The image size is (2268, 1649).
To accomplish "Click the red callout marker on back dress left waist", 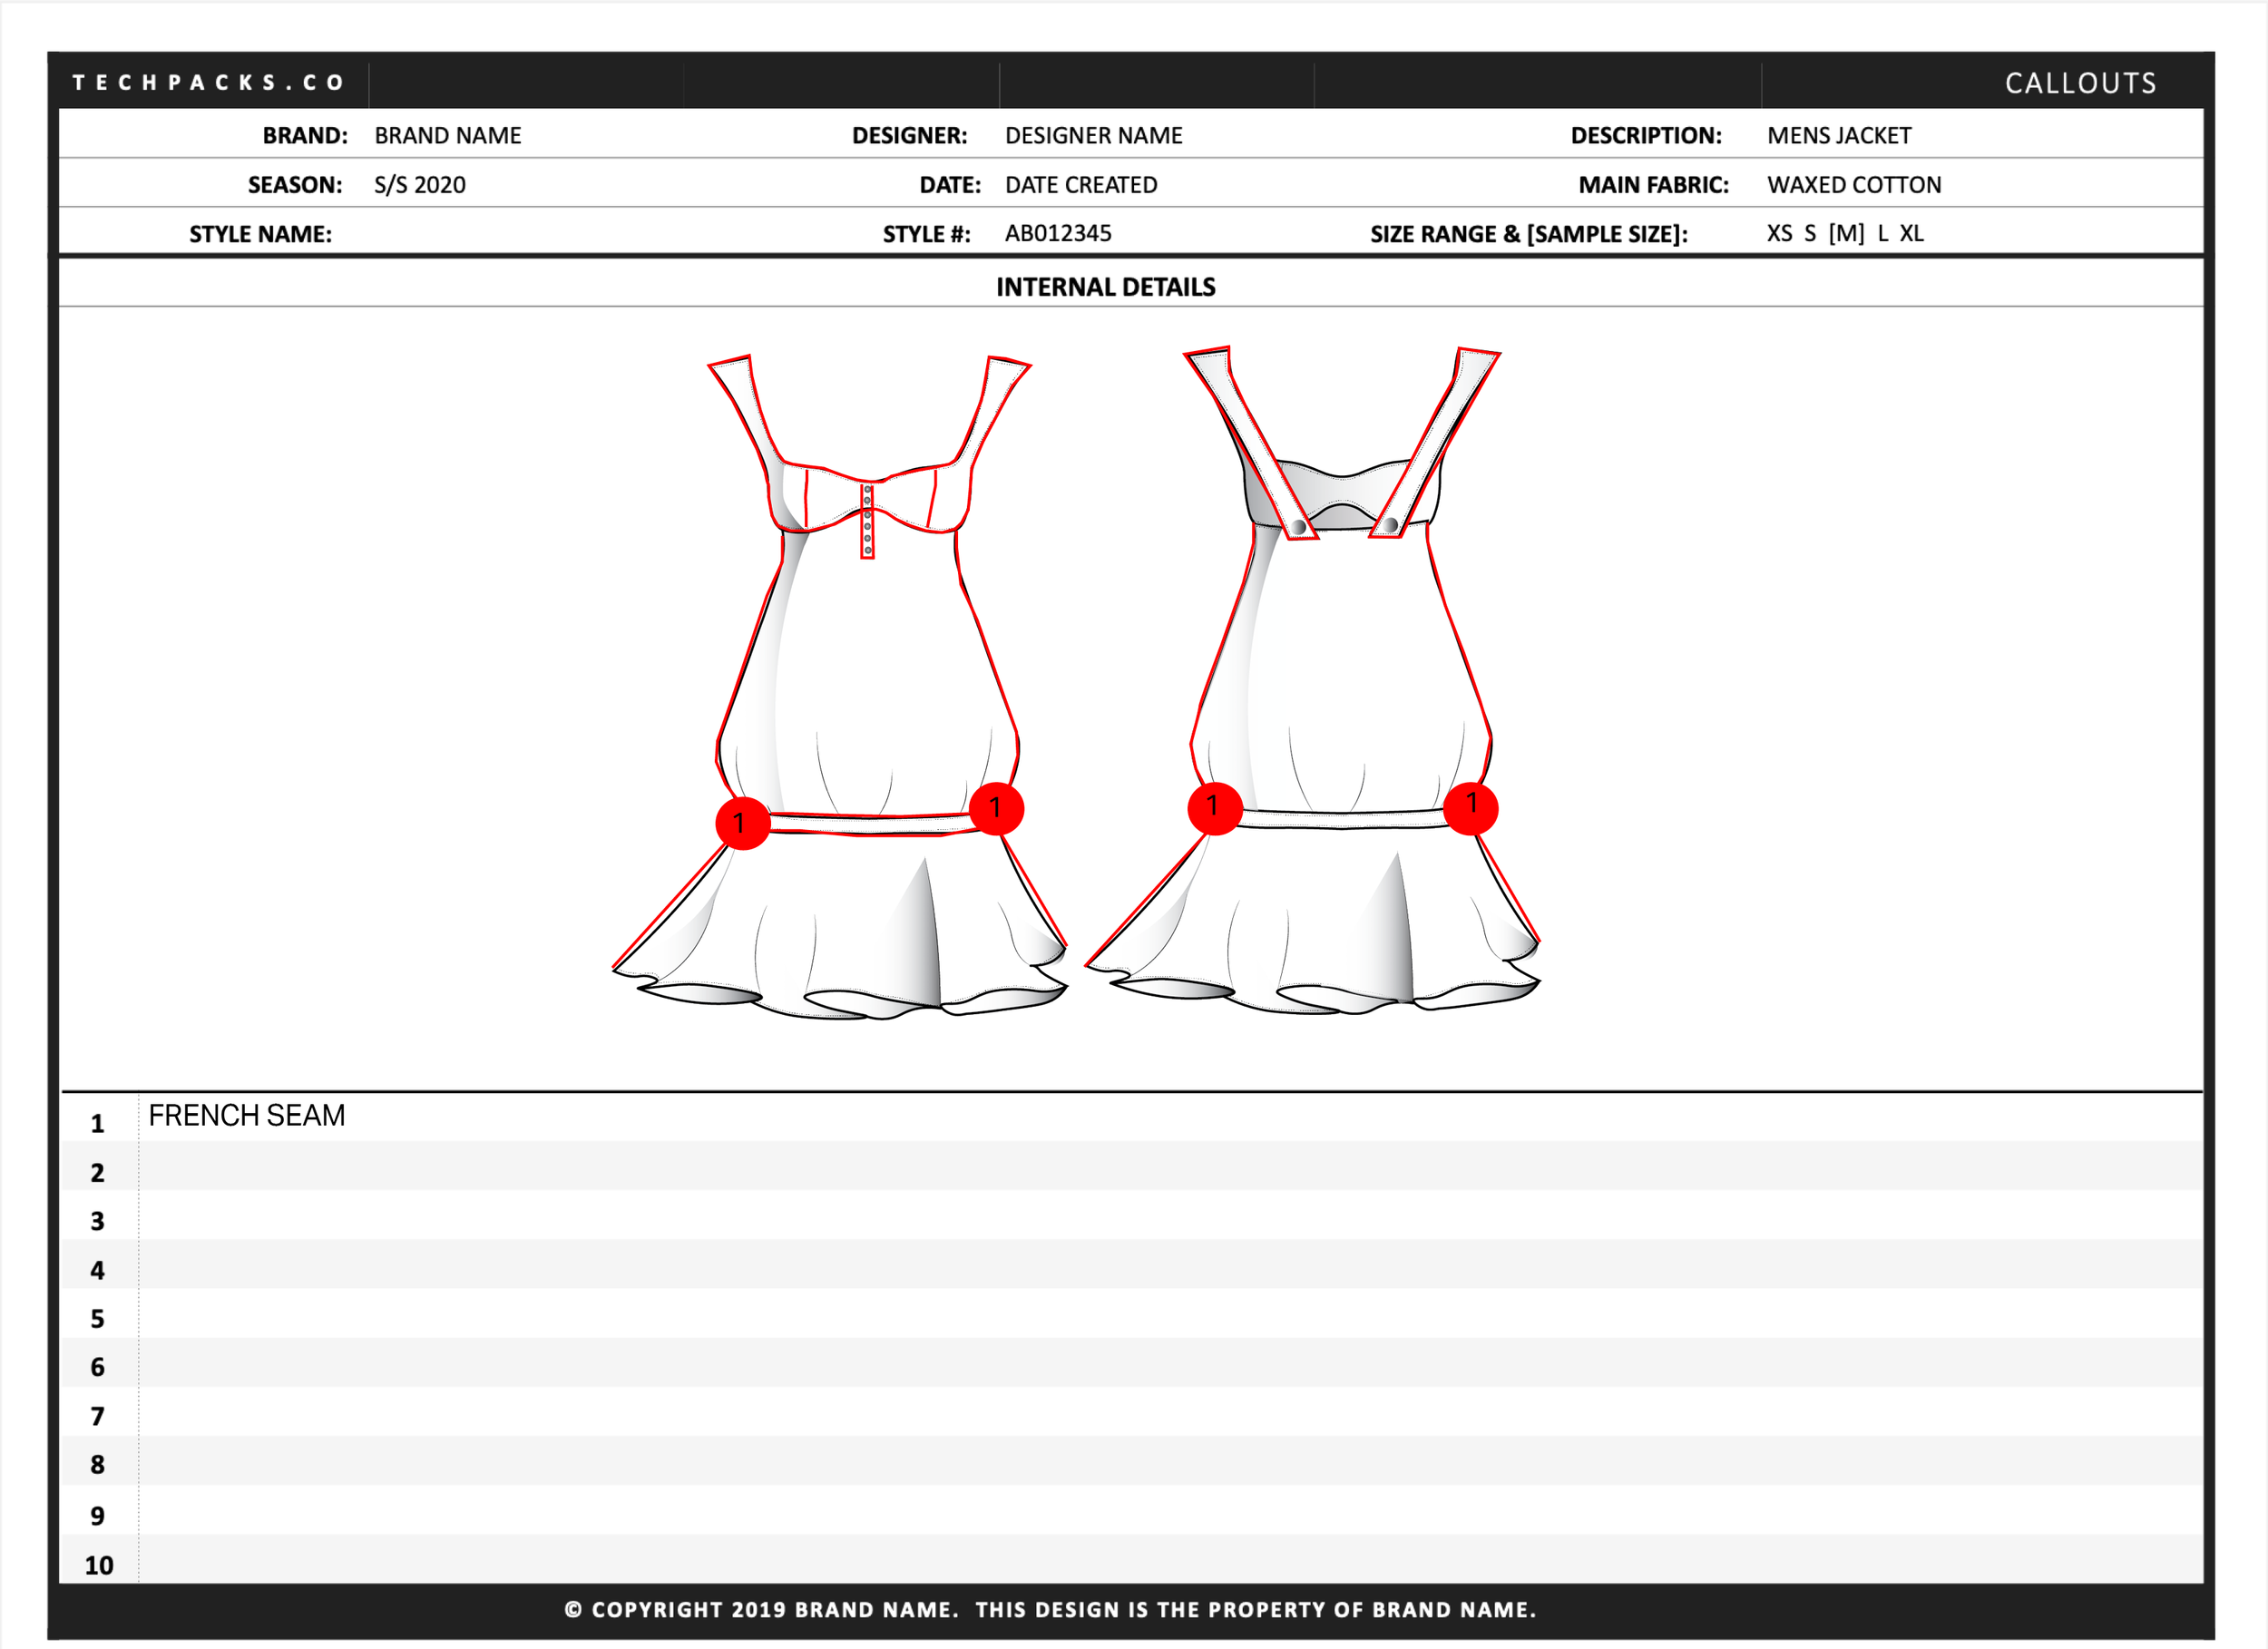I will coord(1214,807).
